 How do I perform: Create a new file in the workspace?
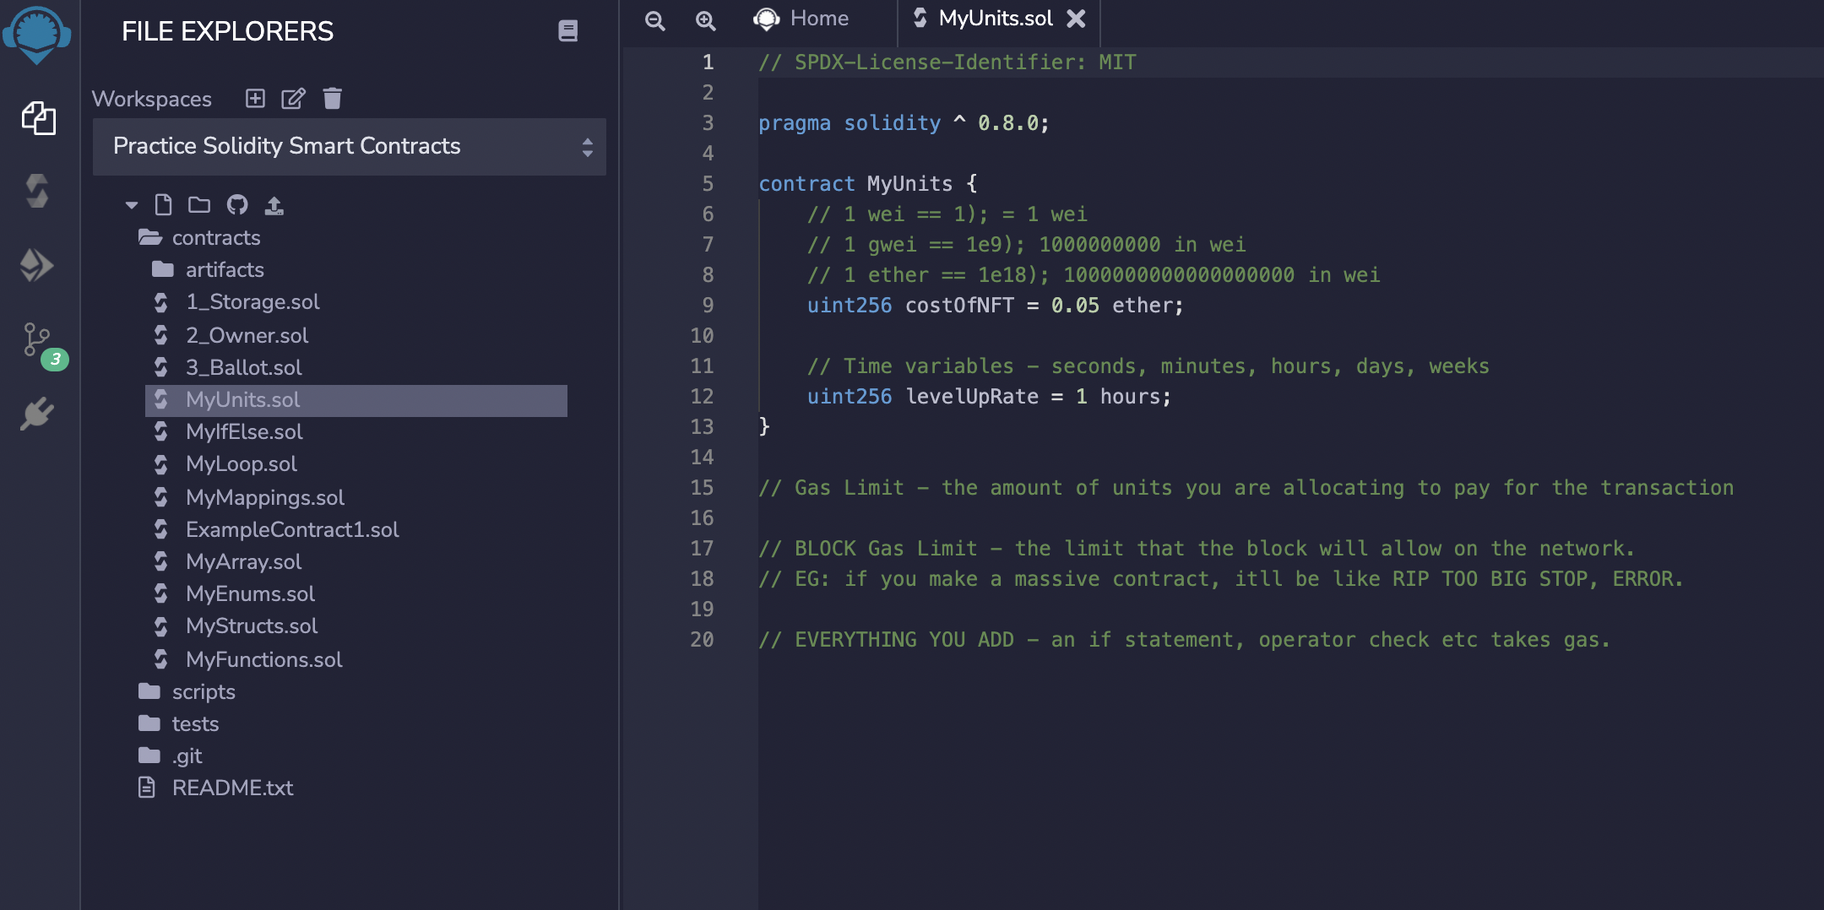click(164, 204)
